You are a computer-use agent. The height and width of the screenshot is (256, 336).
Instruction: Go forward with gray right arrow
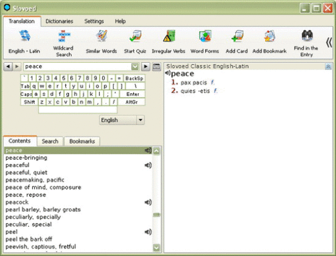point(17,66)
